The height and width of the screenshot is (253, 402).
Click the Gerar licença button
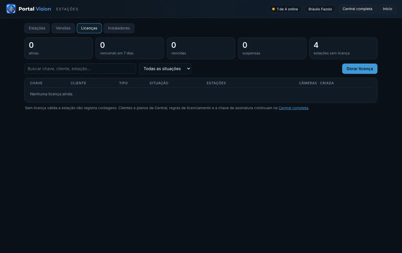360,69
